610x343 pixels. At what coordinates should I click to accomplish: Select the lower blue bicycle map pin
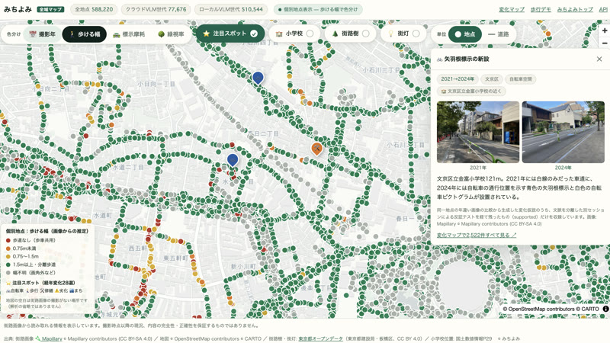coord(233,159)
